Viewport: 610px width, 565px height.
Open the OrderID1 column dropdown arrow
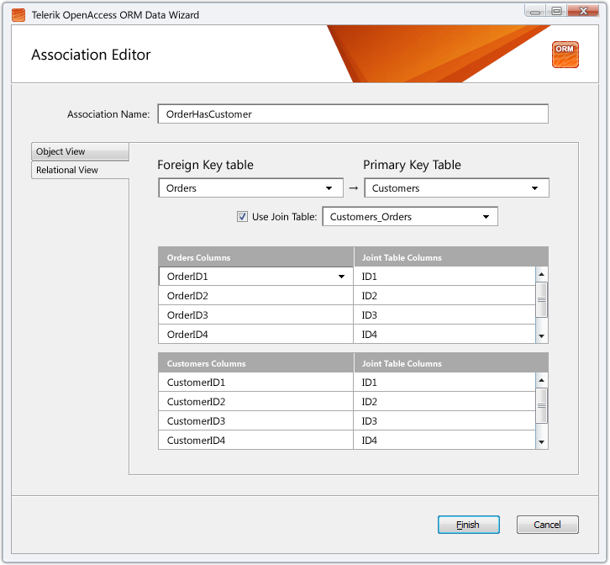[x=341, y=277]
